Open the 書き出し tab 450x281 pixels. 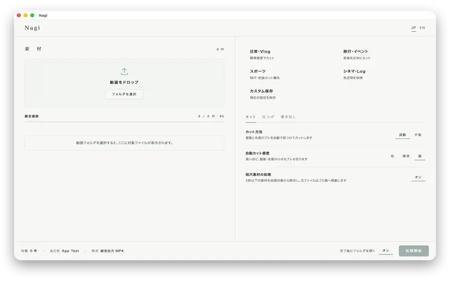[288, 117]
